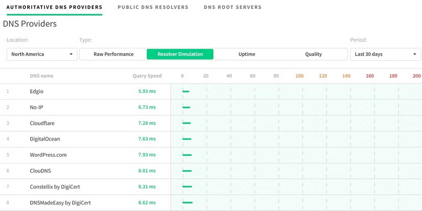Open the Last 30 days period dropdown

coord(385,54)
